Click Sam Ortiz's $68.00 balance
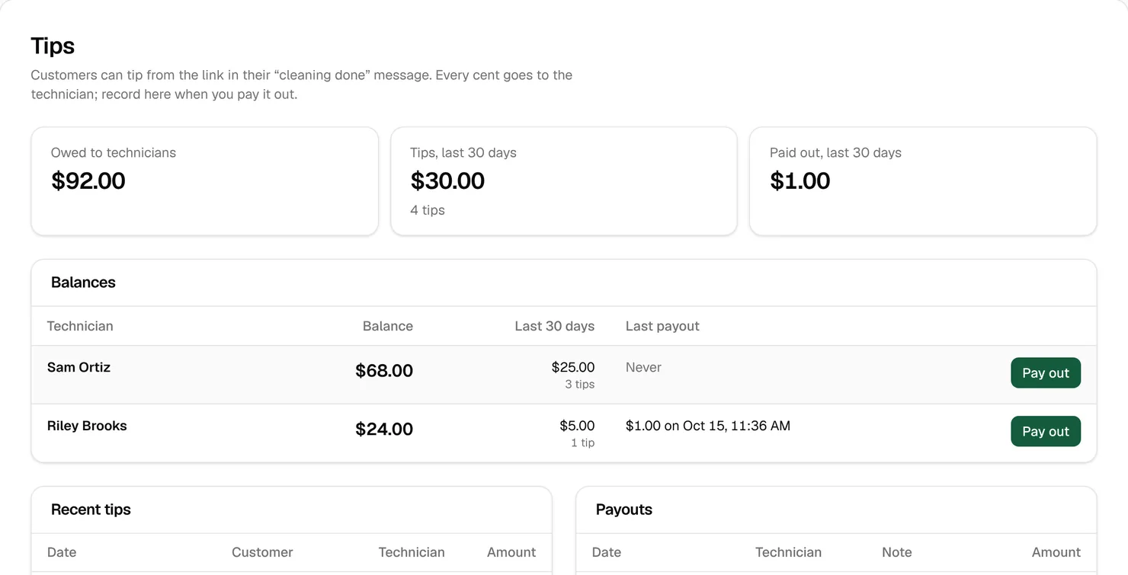 click(384, 371)
